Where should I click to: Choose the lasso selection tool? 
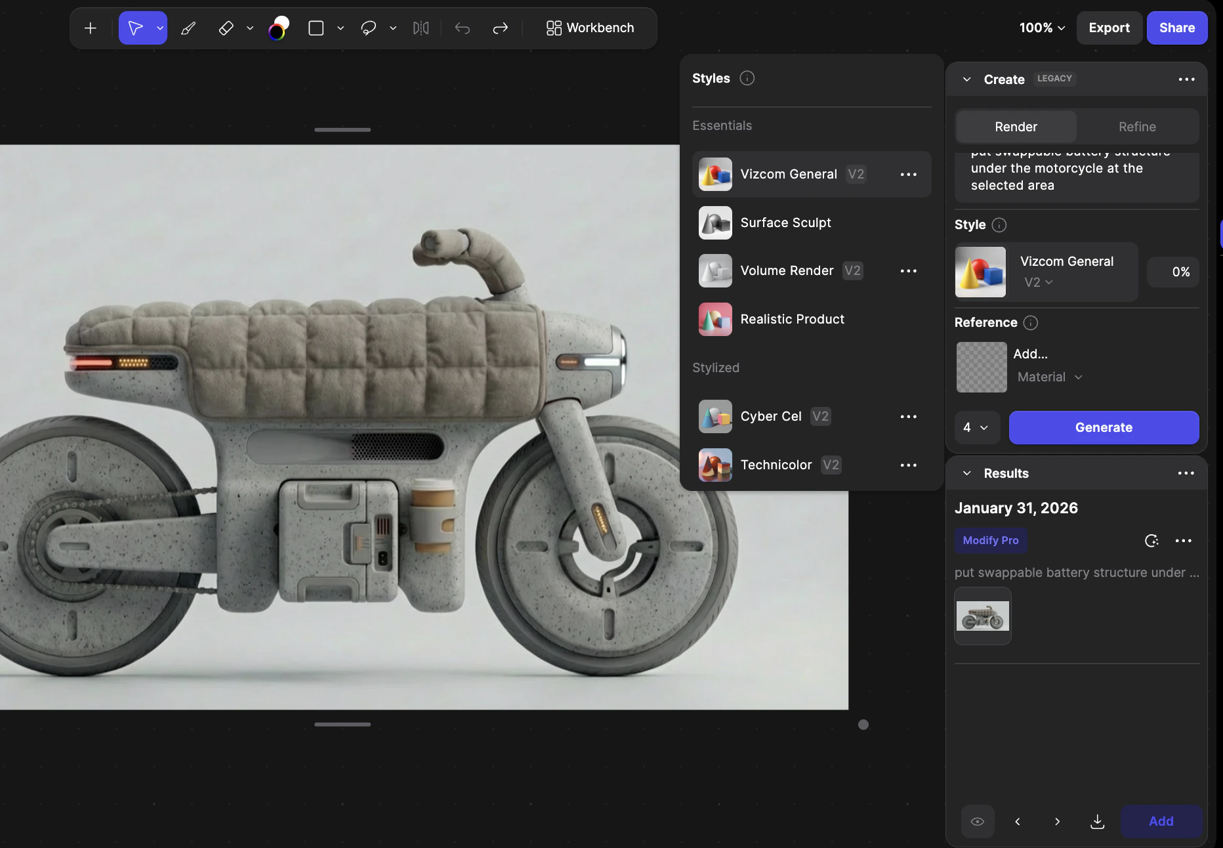[368, 28]
